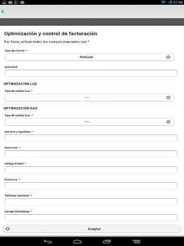The width and height of the screenshot is (184, 246).
Task: Focus the Teléfono contacto input field
Action: 91,202
